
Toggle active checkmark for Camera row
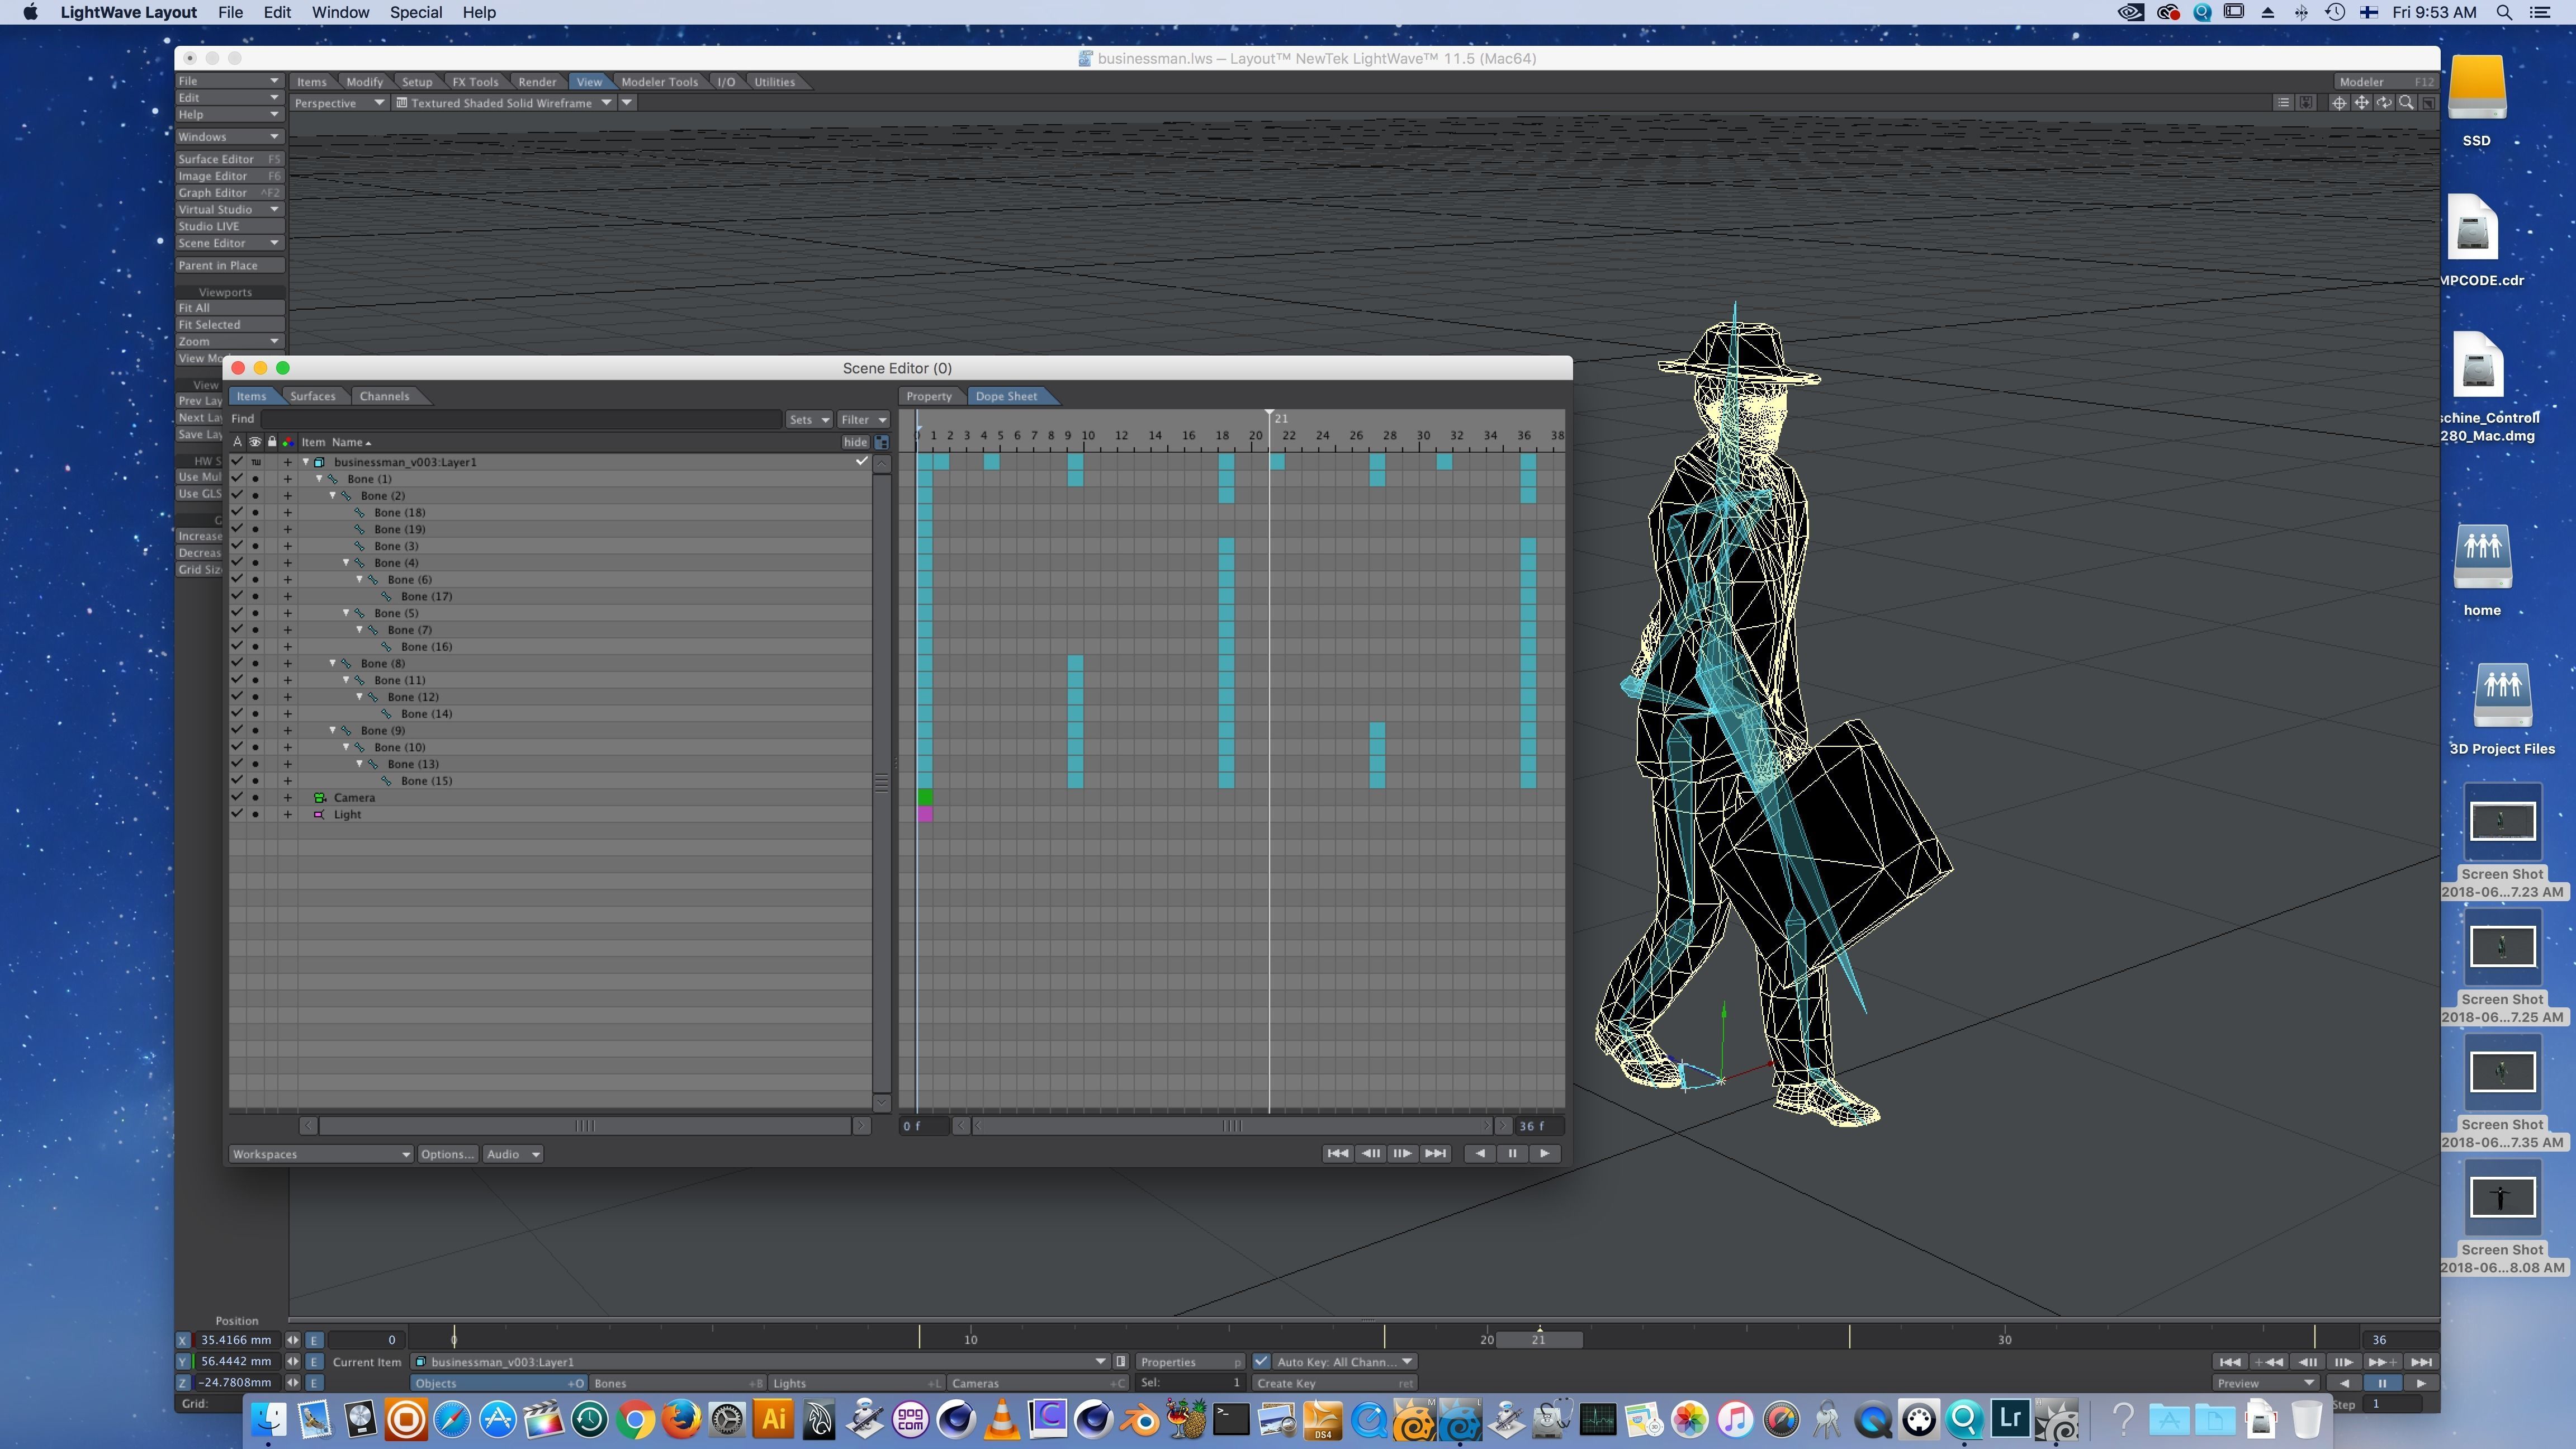237,798
